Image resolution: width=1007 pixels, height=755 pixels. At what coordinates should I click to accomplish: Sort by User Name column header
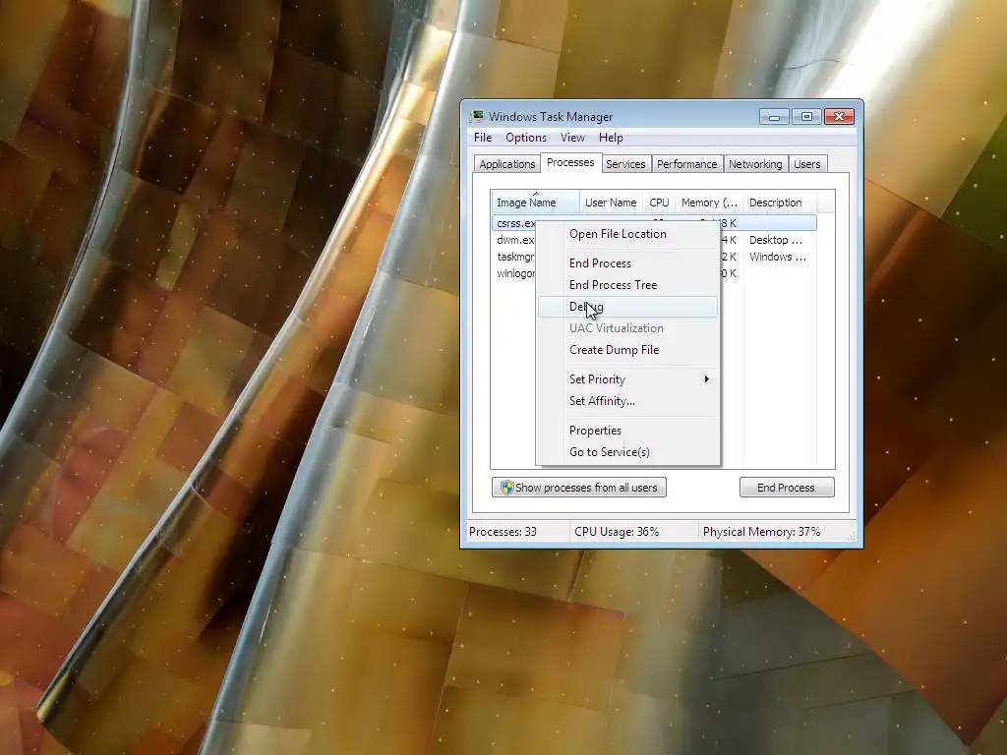pyautogui.click(x=611, y=203)
